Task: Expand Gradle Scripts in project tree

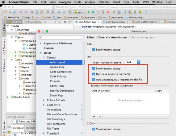Action: 8,97
